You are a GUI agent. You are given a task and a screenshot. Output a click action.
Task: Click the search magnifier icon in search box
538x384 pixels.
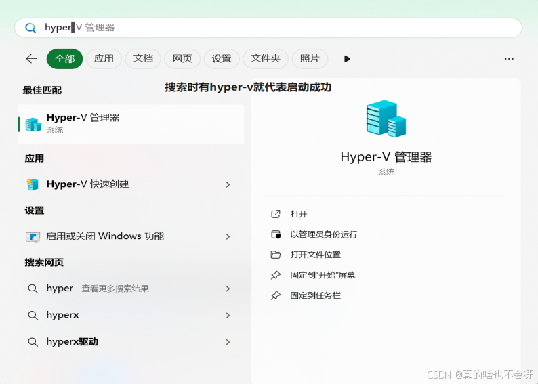pyautogui.click(x=30, y=28)
